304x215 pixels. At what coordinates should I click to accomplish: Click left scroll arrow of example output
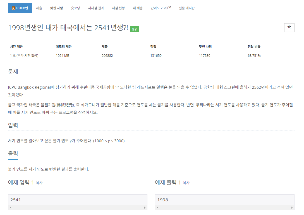click(x=158, y=208)
